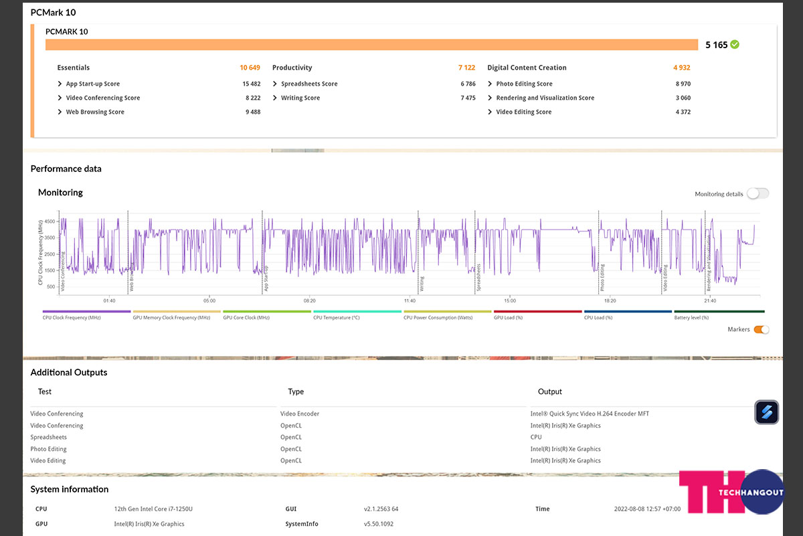
Task: Click the Monitoring section heading
Action: click(60, 193)
